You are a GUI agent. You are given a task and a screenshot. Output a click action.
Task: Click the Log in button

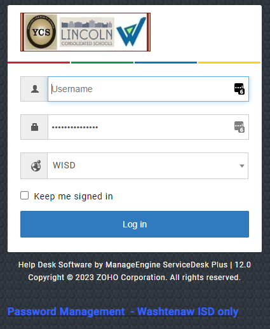click(135, 224)
